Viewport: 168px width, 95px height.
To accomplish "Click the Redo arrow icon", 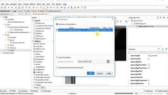I will 12,7.
